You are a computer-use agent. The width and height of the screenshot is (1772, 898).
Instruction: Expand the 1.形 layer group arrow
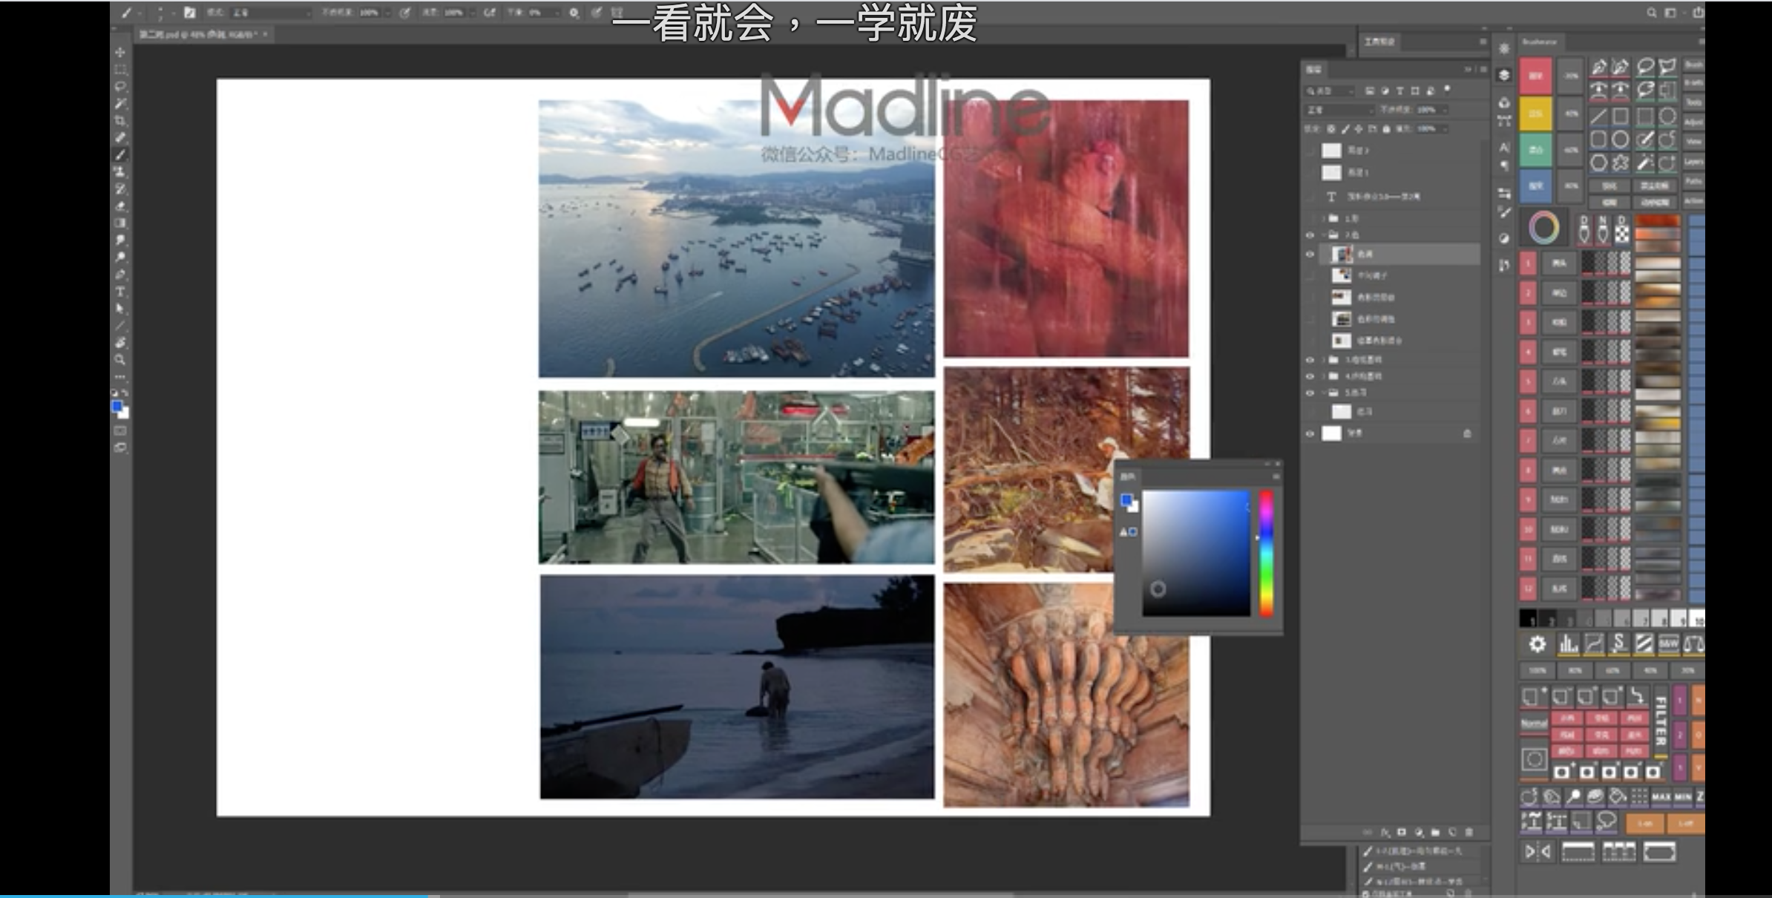(1323, 219)
